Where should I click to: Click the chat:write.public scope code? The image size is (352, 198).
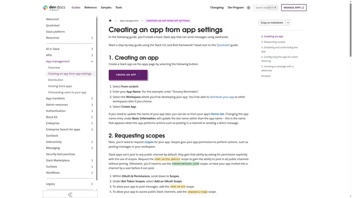(x=167, y=159)
